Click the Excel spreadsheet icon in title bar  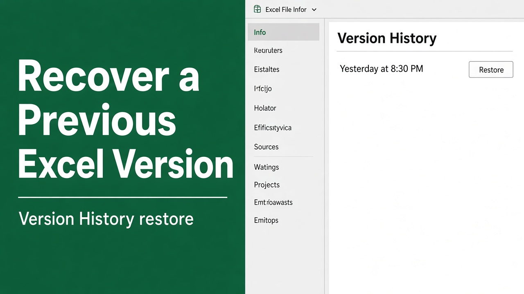(x=257, y=9)
